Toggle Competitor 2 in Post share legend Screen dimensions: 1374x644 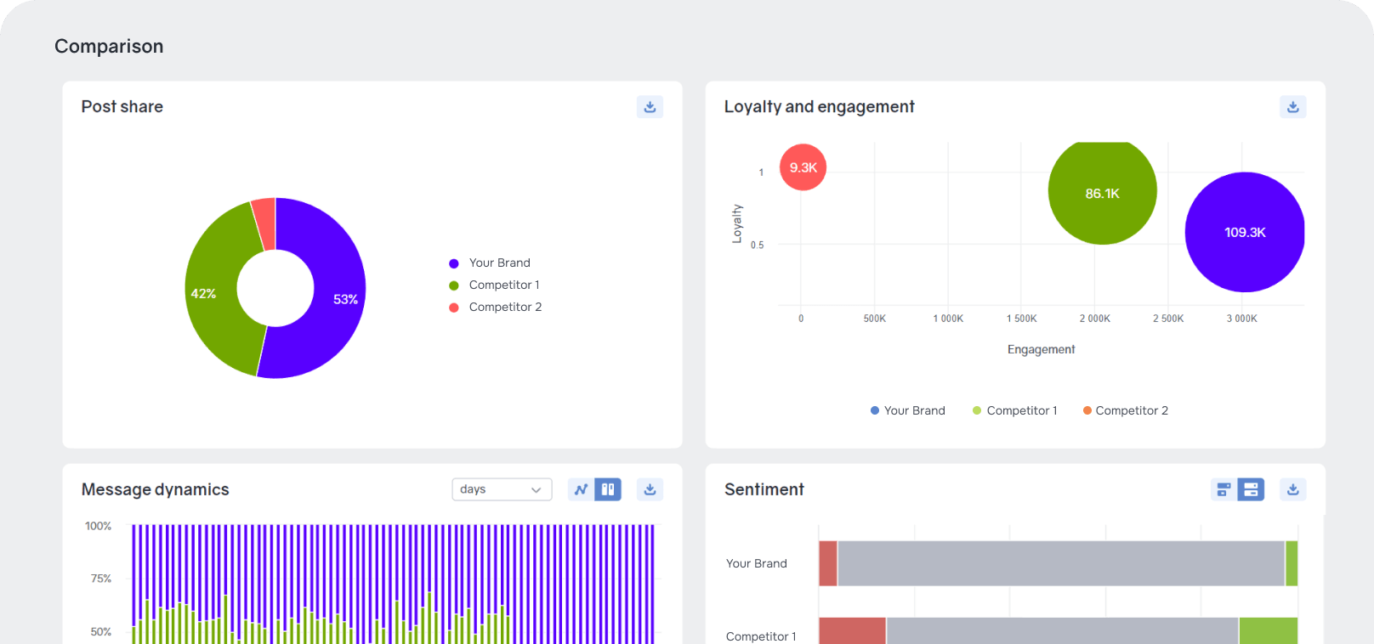[x=495, y=308]
